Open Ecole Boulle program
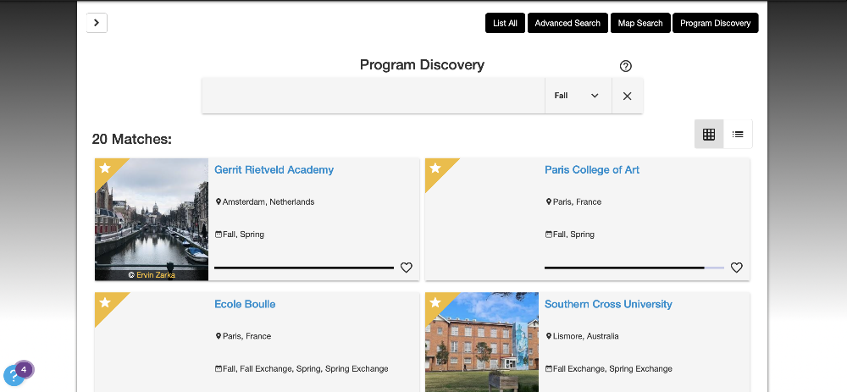Image resolution: width=847 pixels, height=392 pixels. click(245, 304)
